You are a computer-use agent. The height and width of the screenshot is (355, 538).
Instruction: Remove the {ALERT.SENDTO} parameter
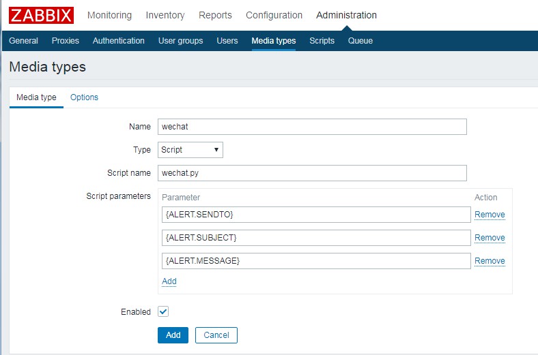click(x=490, y=215)
